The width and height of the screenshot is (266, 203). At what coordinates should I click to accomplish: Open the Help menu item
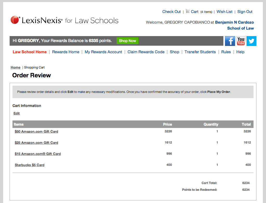pyautogui.click(x=240, y=52)
